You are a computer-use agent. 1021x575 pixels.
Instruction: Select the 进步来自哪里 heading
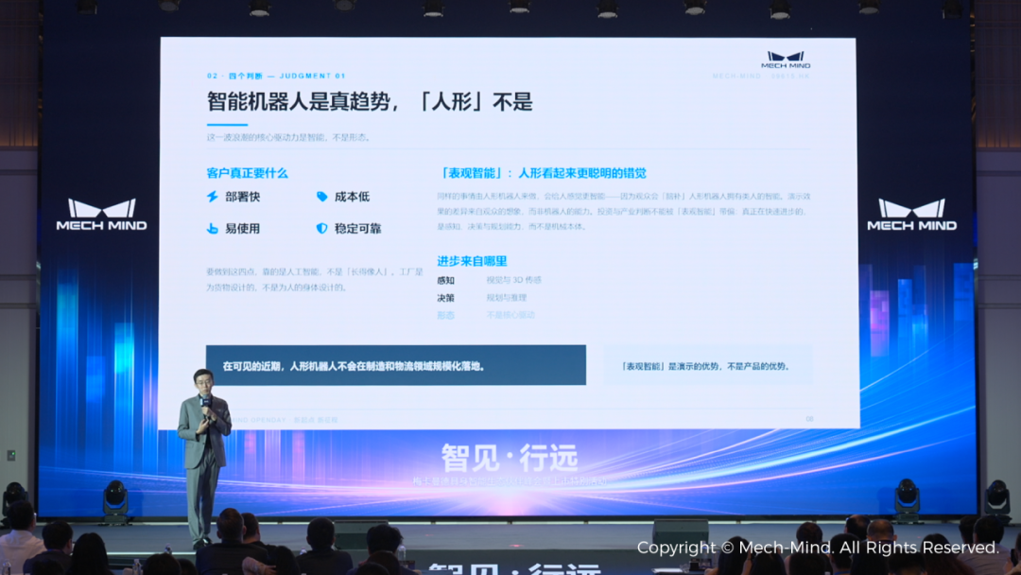472,261
